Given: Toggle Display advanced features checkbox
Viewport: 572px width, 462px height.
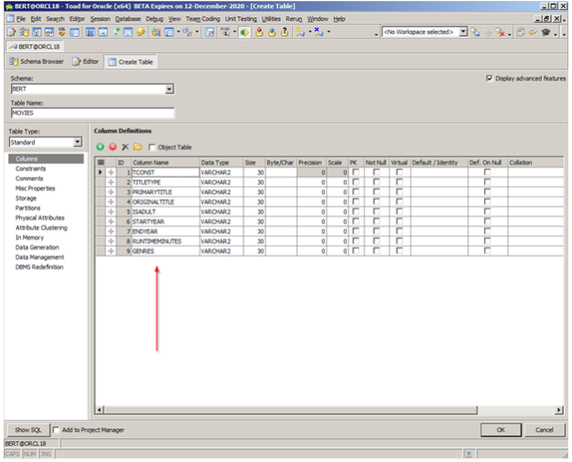Looking at the screenshot, I should click(490, 79).
